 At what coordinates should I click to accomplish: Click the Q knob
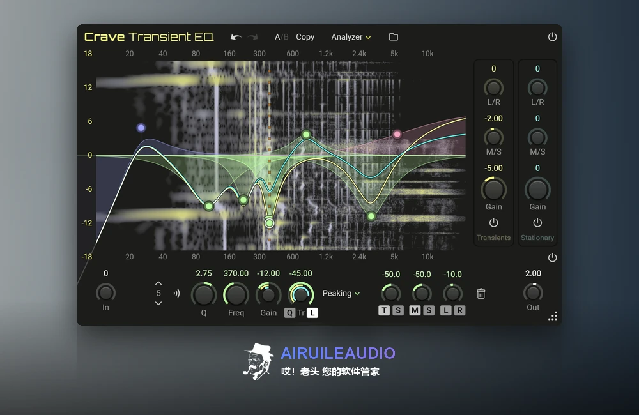[x=204, y=294]
